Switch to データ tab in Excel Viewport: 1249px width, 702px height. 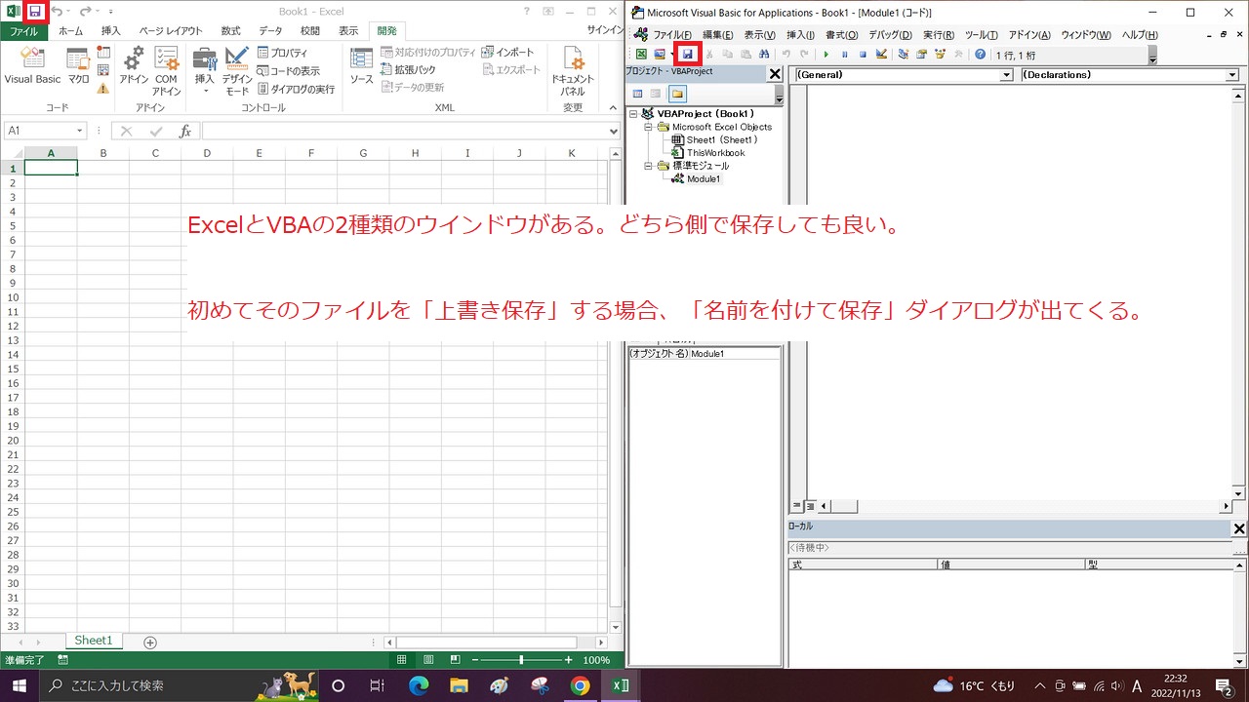270,31
